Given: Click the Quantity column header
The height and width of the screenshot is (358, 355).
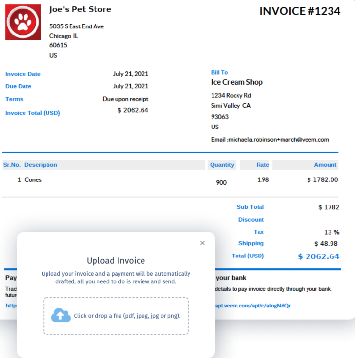Looking at the screenshot, I should tap(222, 165).
